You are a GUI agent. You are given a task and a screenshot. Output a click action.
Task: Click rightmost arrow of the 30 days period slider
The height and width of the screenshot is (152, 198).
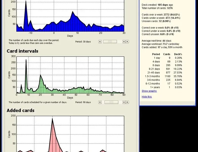127,42
